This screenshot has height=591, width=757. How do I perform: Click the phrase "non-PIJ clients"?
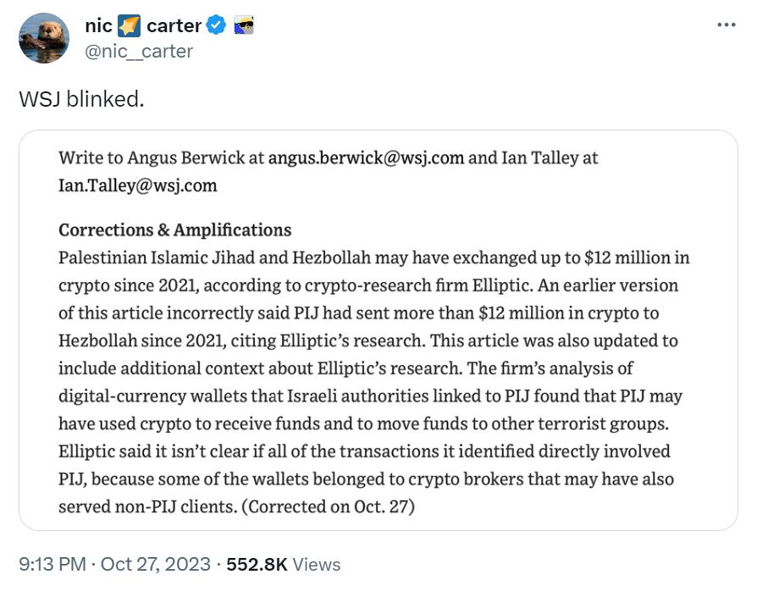tap(220, 506)
